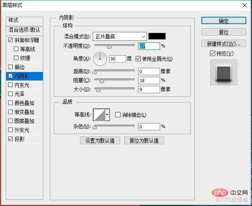This screenshot has height=206, width=252.
Task: Enable 消除锯齿 checkbox
Action: pyautogui.click(x=118, y=115)
